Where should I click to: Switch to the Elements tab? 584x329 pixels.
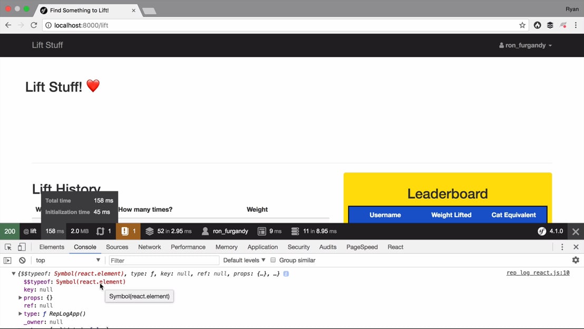coord(52,247)
